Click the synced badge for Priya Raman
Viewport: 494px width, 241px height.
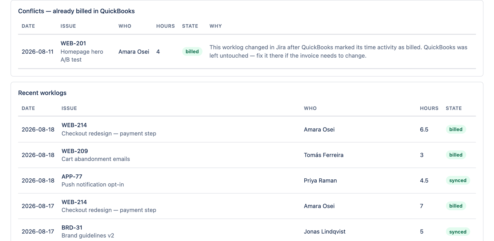(x=458, y=180)
